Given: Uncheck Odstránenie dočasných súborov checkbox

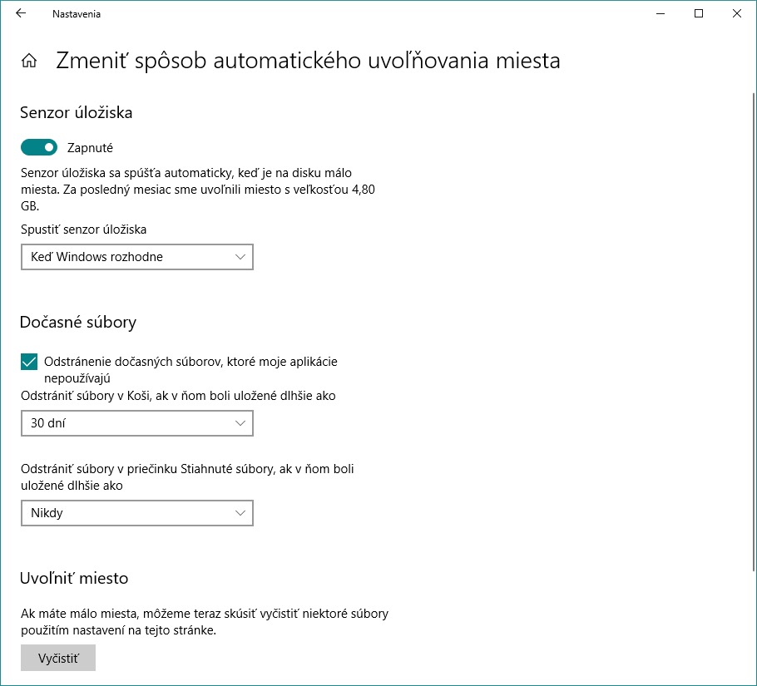Looking at the screenshot, I should (x=29, y=362).
